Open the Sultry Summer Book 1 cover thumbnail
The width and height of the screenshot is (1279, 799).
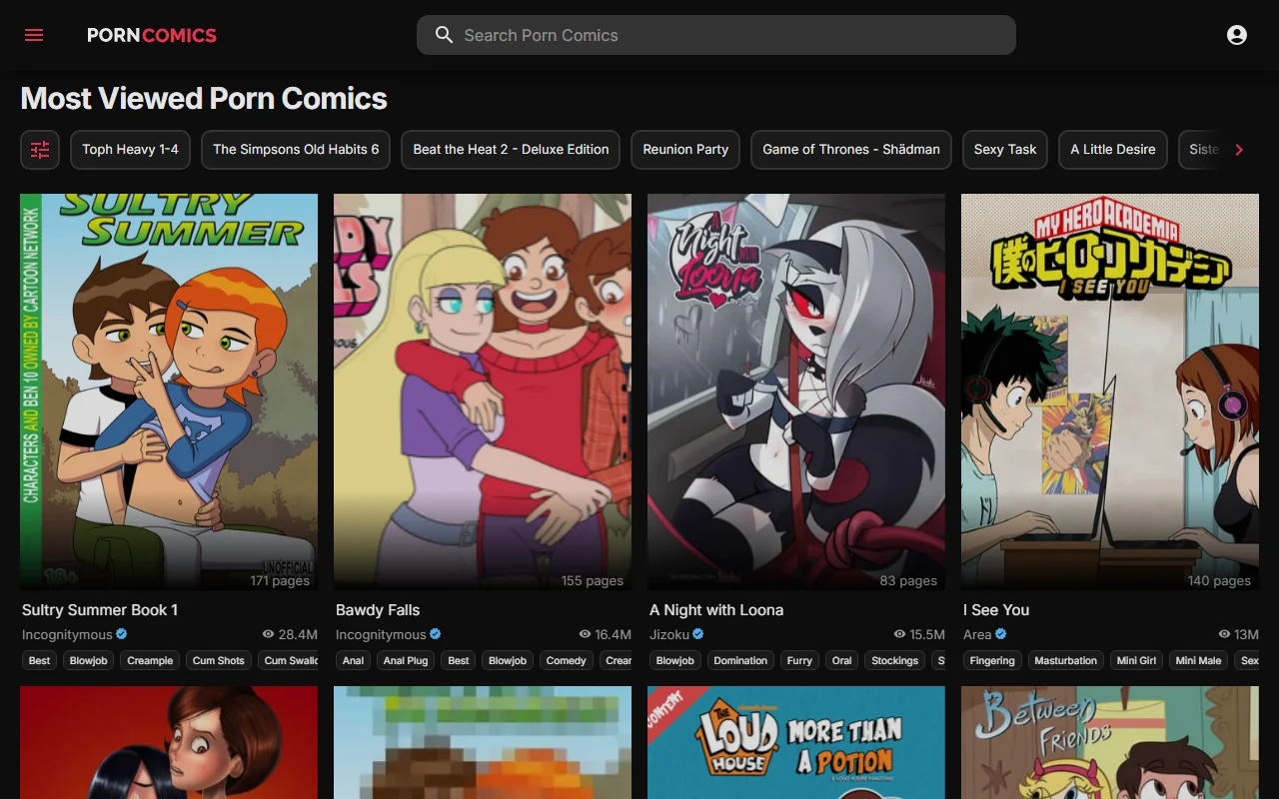click(169, 390)
